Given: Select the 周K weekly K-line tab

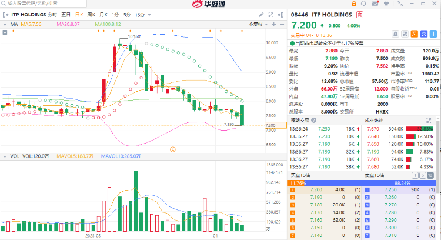Looking at the screenshot, I should [x=91, y=15].
